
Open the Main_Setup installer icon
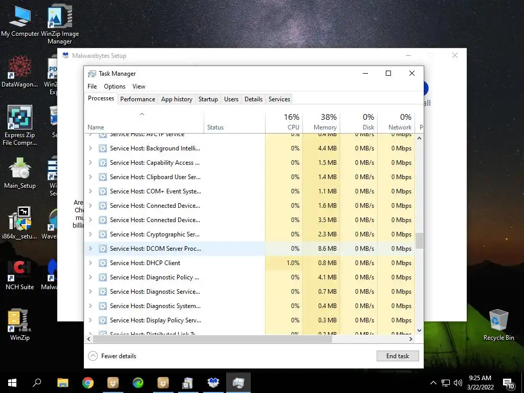[x=20, y=173]
